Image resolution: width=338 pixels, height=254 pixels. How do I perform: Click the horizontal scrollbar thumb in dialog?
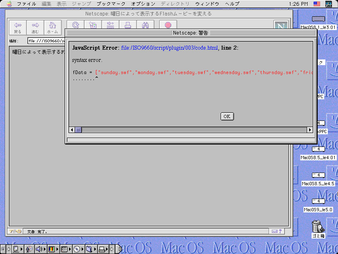[78, 130]
